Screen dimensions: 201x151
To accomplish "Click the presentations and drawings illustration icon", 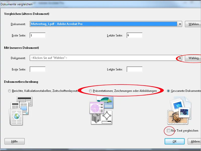I will point(102,110).
